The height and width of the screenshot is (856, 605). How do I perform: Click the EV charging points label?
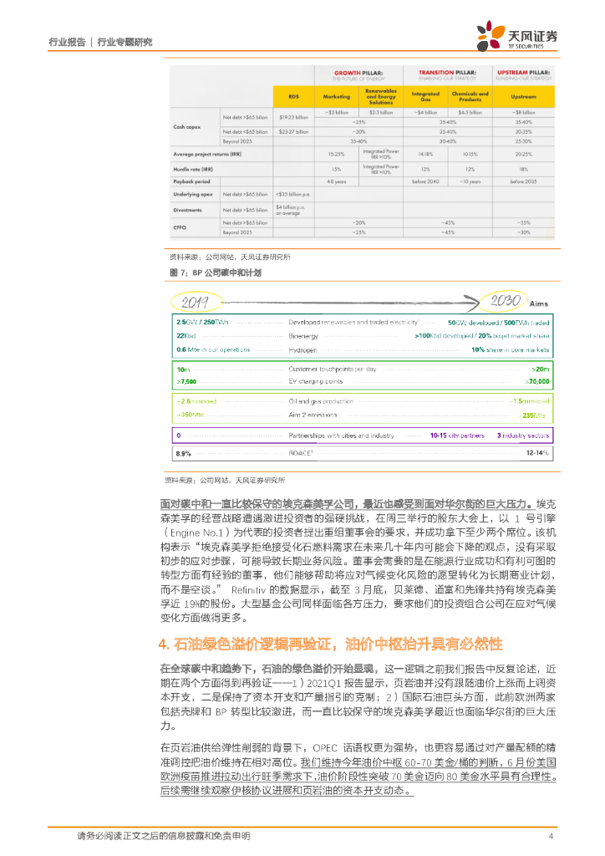(x=316, y=381)
